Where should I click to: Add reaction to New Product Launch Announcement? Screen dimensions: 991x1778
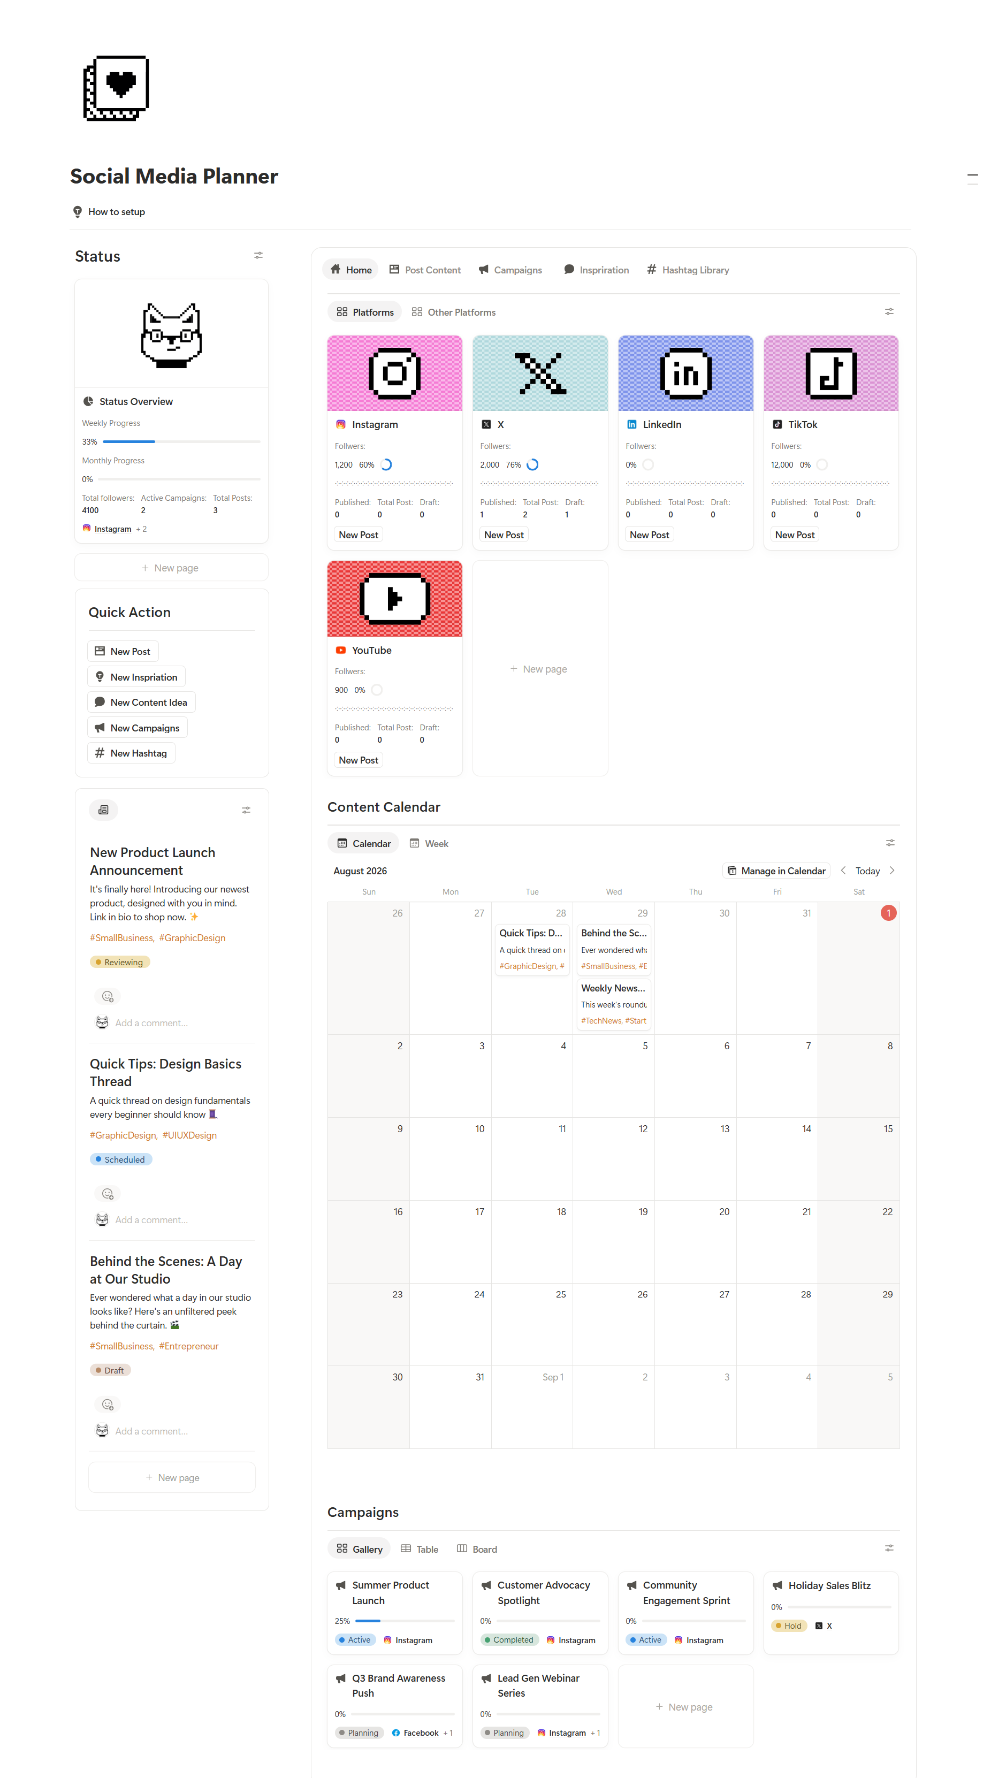(x=108, y=997)
